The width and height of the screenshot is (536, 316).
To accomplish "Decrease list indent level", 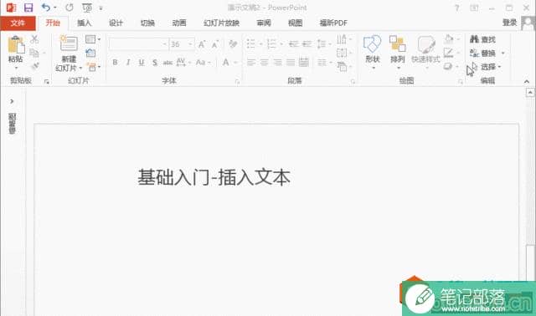I will 293,43.
